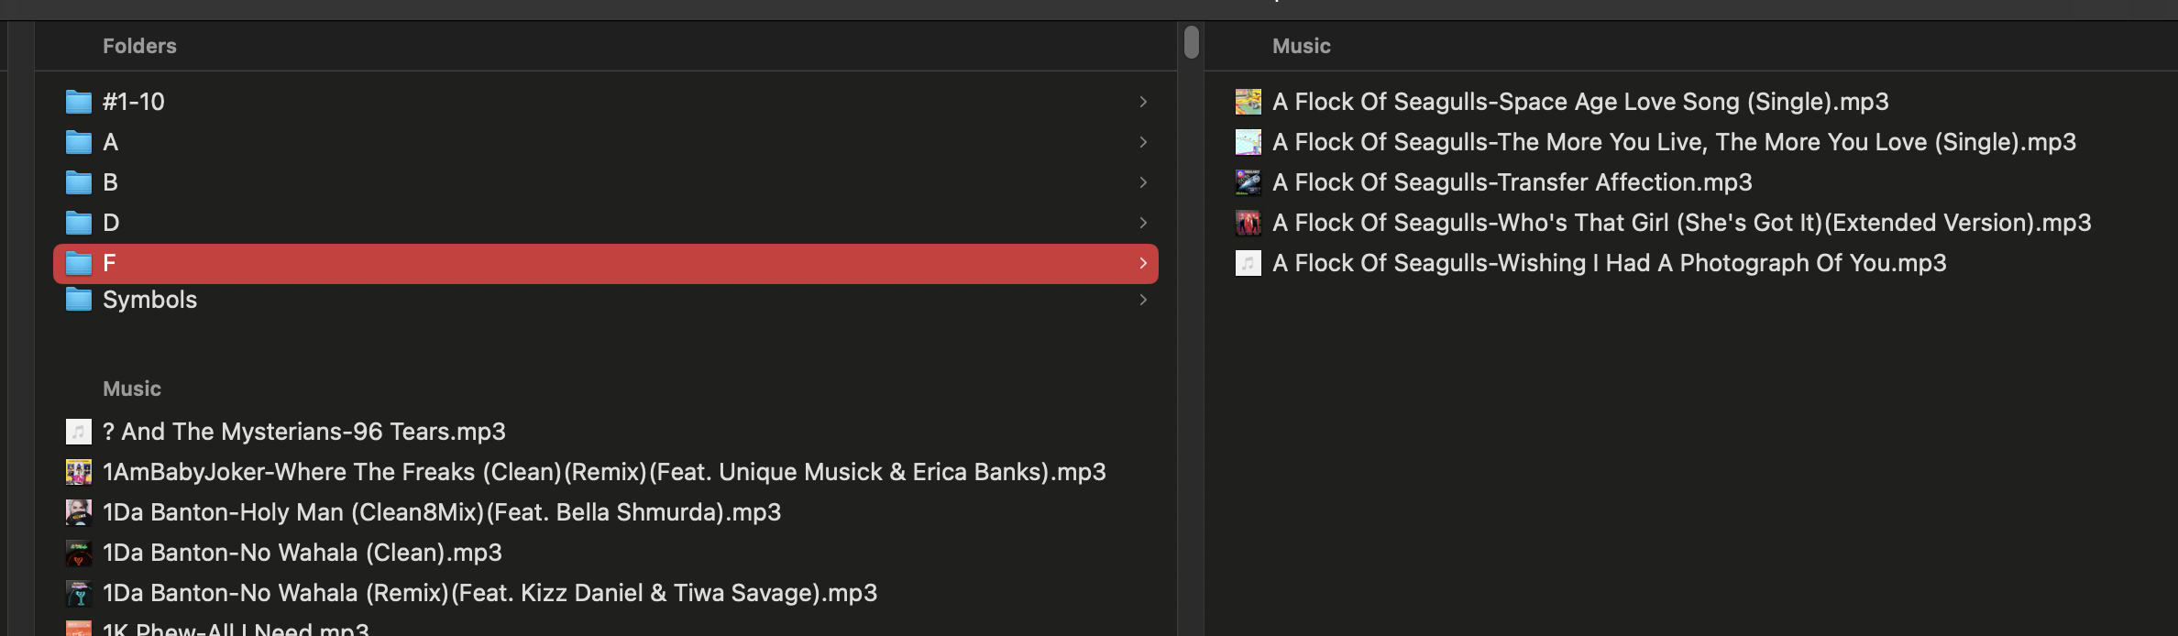The image size is (2178, 636).
Task: Click the Holy Man track artwork icon
Action: pyautogui.click(x=79, y=512)
